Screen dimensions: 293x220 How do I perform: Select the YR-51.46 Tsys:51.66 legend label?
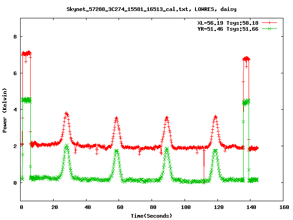[x=228, y=29]
